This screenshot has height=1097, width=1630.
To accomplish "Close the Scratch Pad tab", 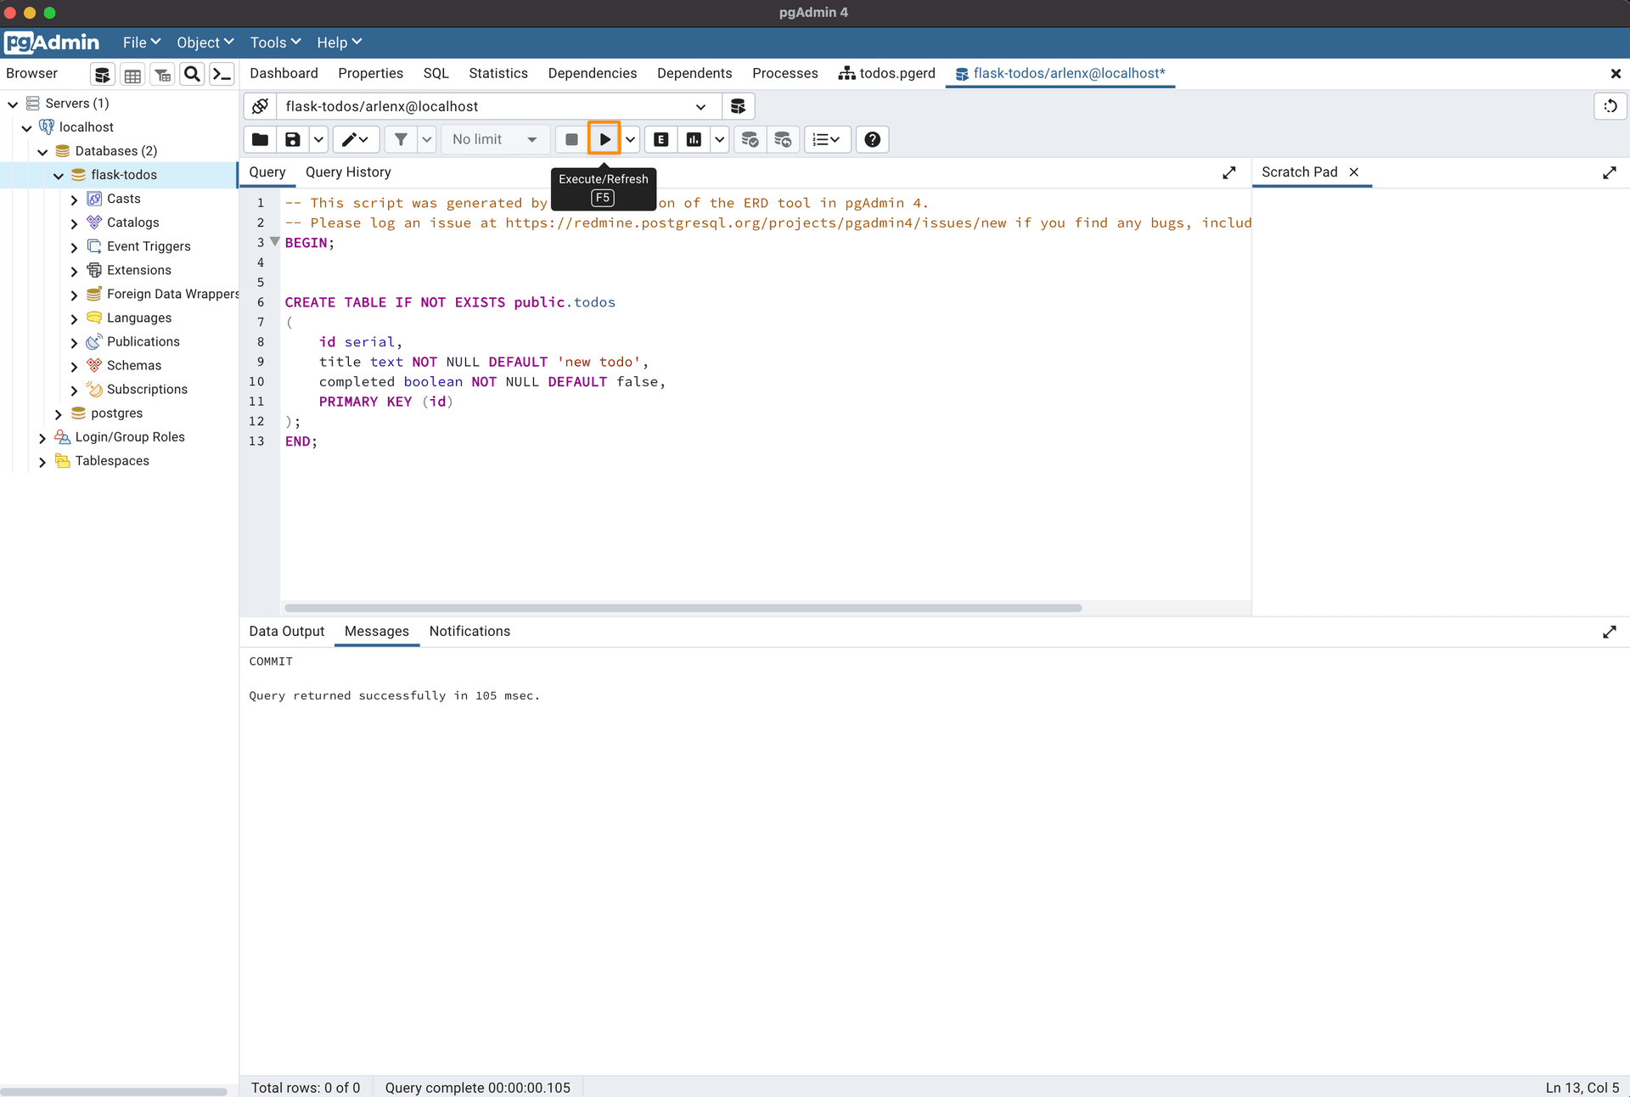I will [x=1354, y=172].
